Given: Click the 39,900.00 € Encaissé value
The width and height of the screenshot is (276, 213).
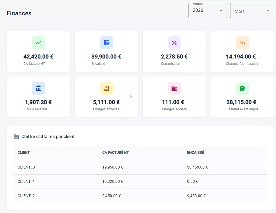Looking at the screenshot, I should tap(106, 57).
